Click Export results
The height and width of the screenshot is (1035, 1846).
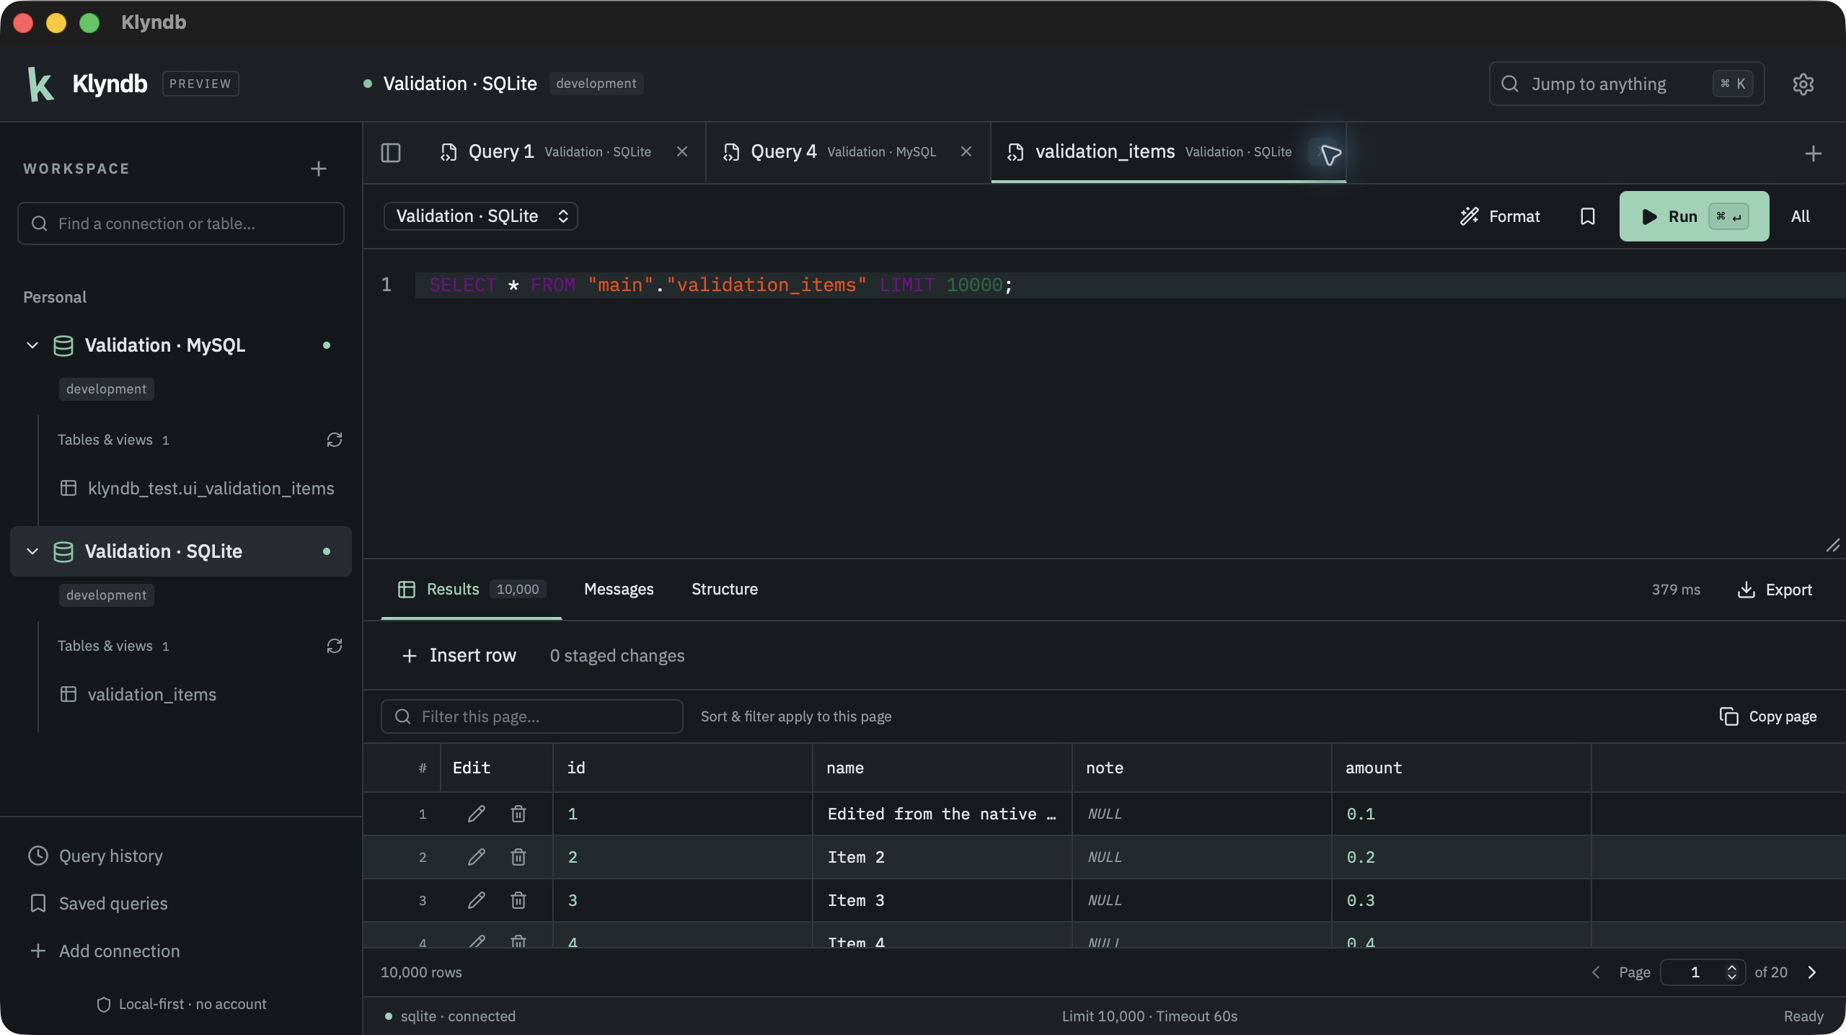[1775, 590]
